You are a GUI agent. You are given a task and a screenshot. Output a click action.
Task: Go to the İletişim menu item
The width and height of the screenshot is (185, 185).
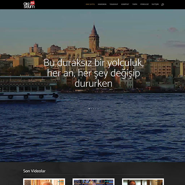coord(155,4)
